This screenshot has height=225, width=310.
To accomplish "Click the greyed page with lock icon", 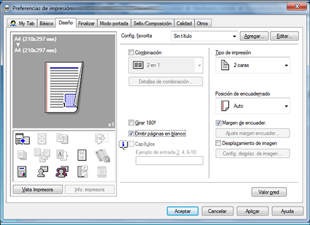I will (x=102, y=155).
